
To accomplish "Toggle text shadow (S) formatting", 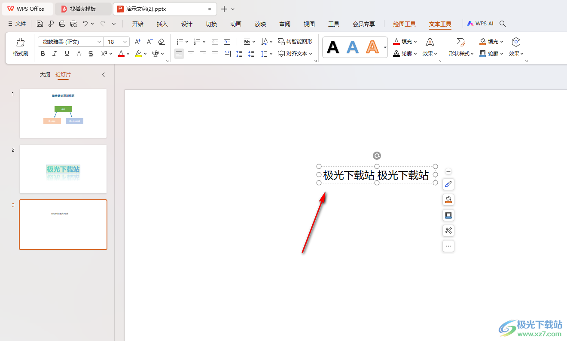I will (x=91, y=54).
